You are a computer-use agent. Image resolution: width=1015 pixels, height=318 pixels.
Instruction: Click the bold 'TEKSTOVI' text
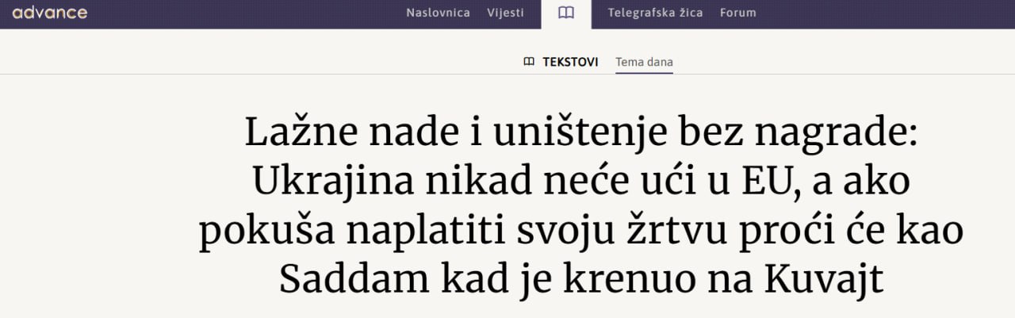(x=570, y=62)
